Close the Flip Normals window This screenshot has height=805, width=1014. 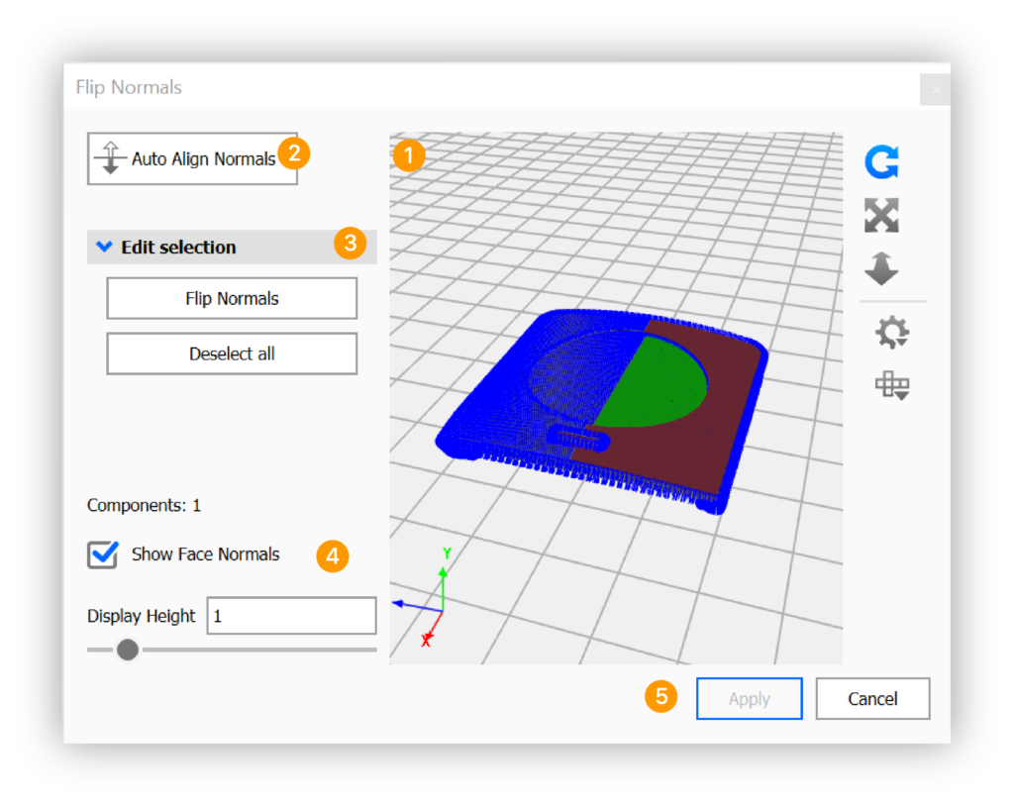[936, 90]
